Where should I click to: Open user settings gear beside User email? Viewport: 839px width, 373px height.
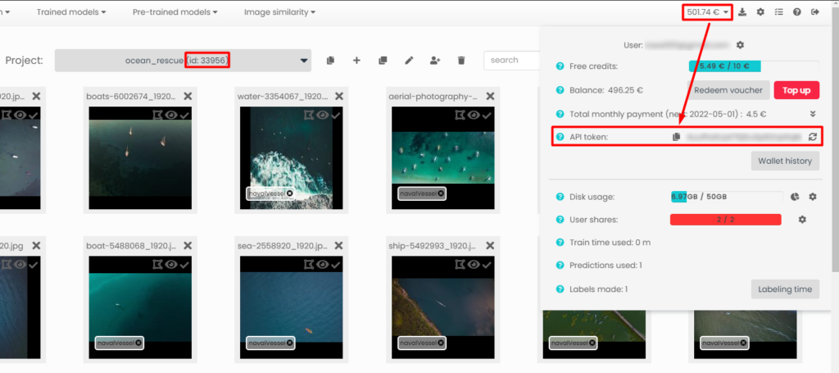click(x=740, y=45)
